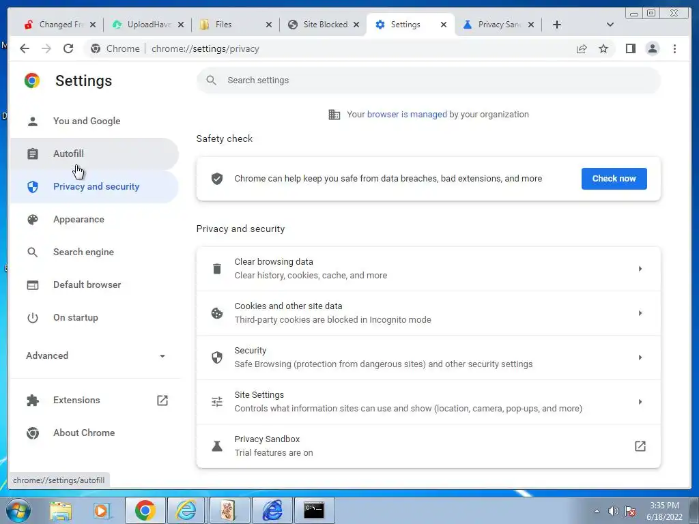
Task: Click the sliders icon for Site Settings
Action: (x=216, y=402)
